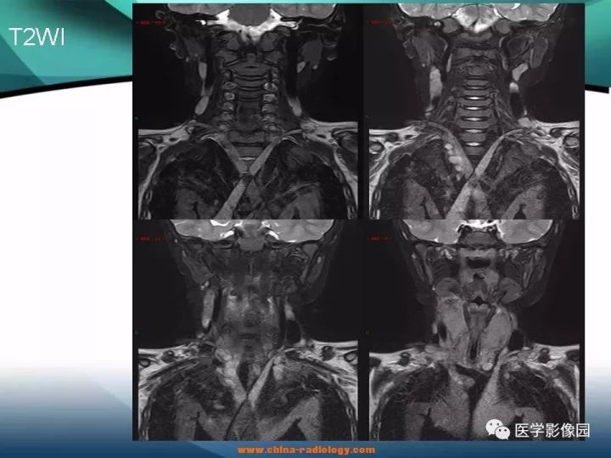Click the small green marker in bottom-right panel
611x458 pixels.
pos(367,332)
